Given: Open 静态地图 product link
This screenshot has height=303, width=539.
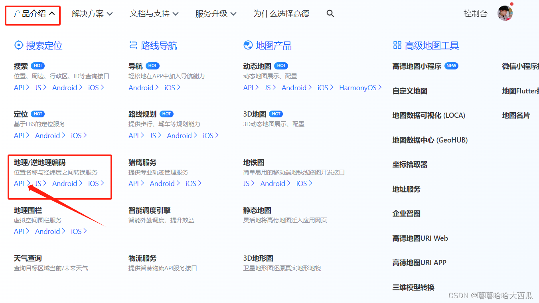Looking at the screenshot, I should click(257, 210).
